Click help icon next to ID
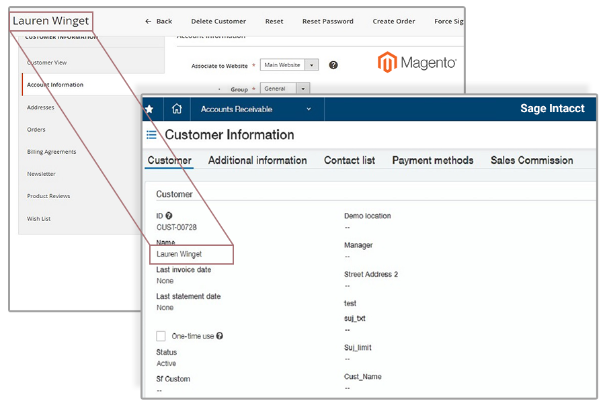605x403 pixels. (x=169, y=216)
